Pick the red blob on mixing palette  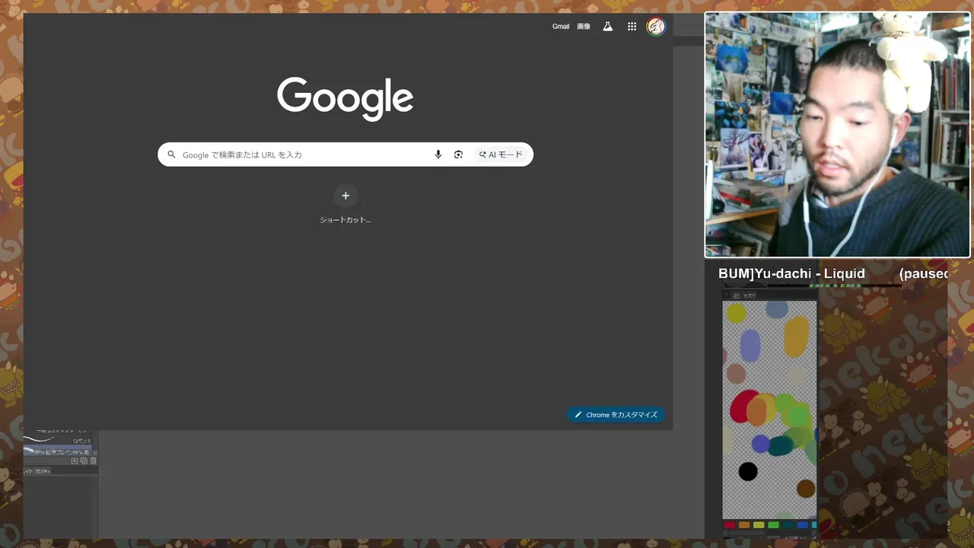(x=741, y=406)
